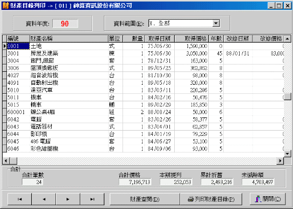Select cell 1001 in the 編號 column
Image resolution: width=293 pixels, height=209 pixels.
tap(18, 46)
